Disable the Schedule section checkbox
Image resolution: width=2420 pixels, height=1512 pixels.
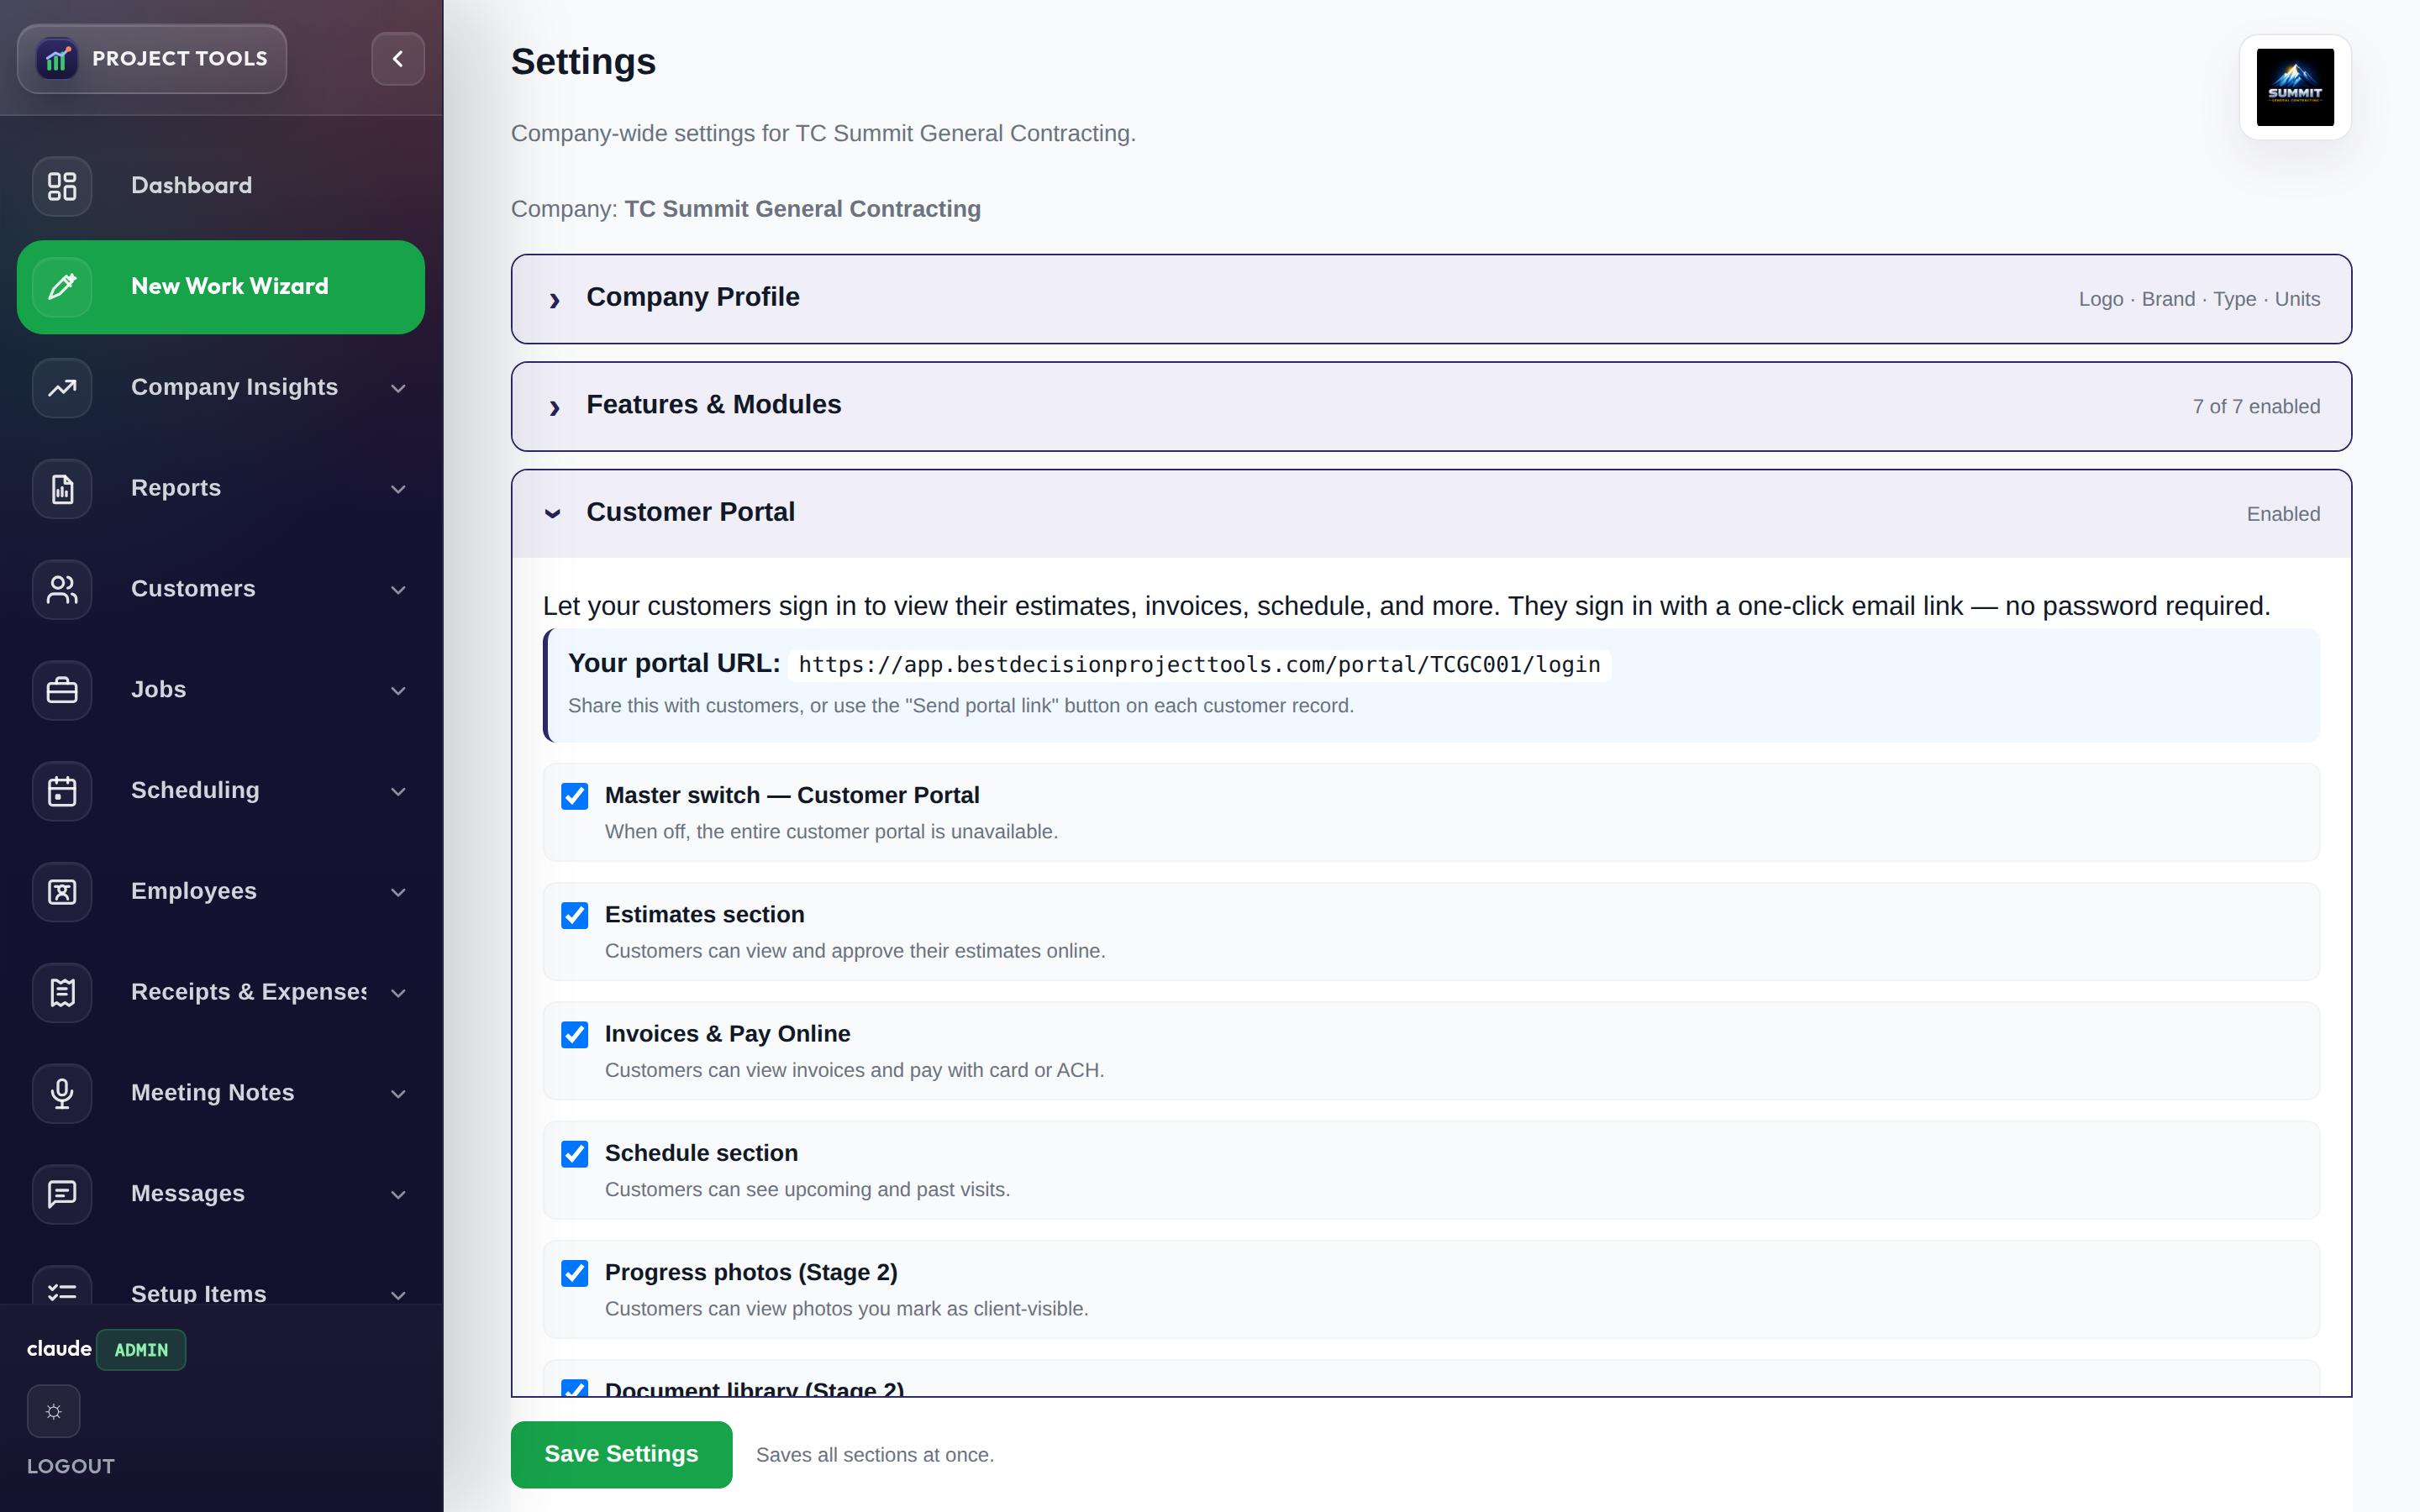click(x=575, y=1153)
